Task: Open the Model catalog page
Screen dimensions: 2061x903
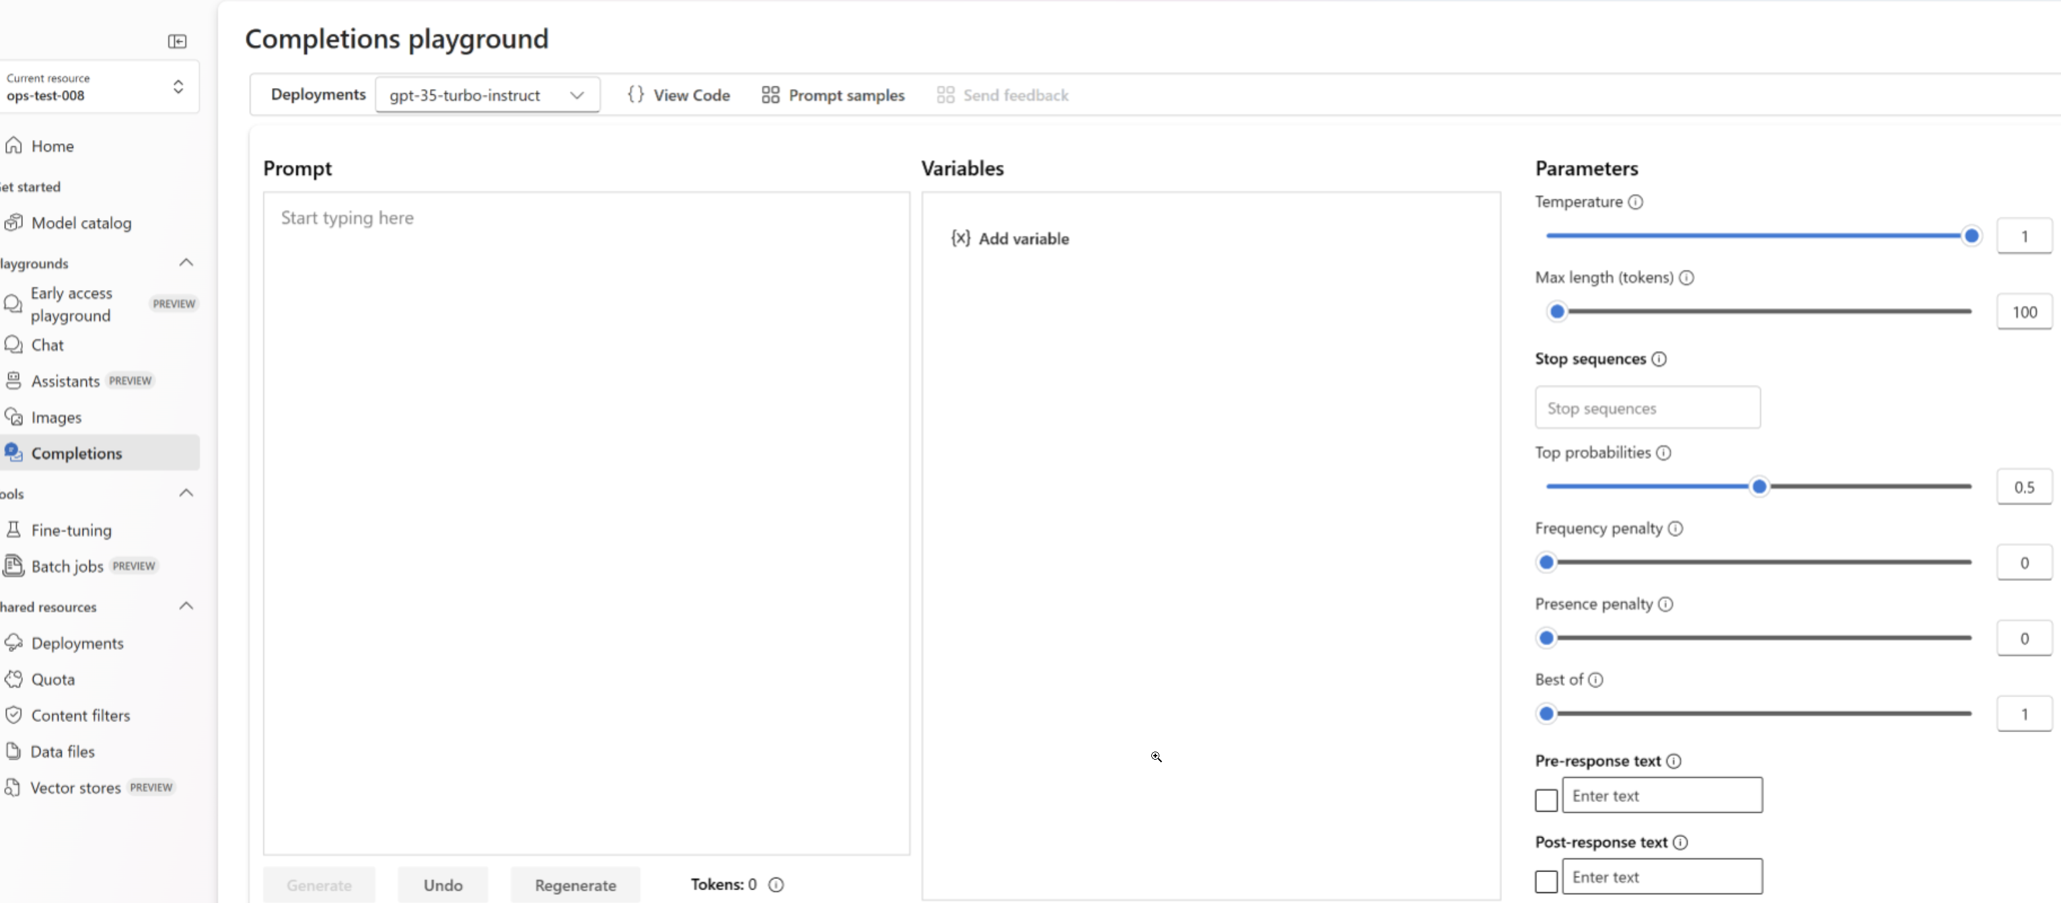Action: click(81, 223)
